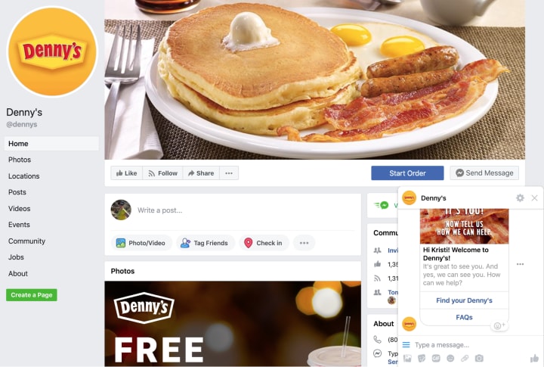544x367 pixels.
Task: Open the chat hamburger menu icon
Action: [x=406, y=345]
